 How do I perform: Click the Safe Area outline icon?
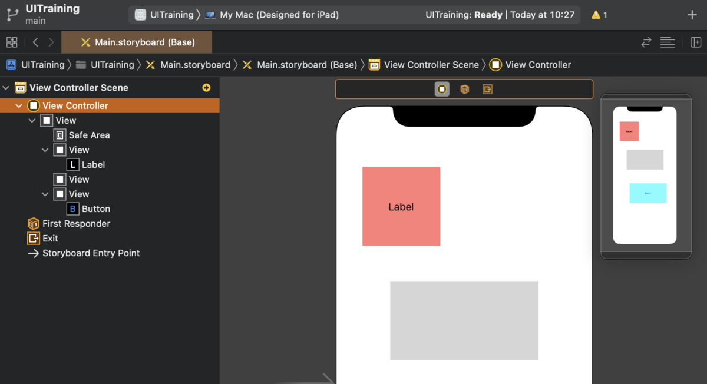60,135
